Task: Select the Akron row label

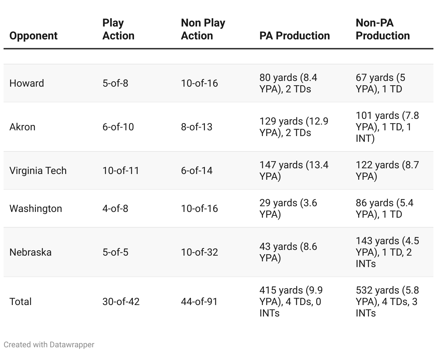Action: (22, 127)
